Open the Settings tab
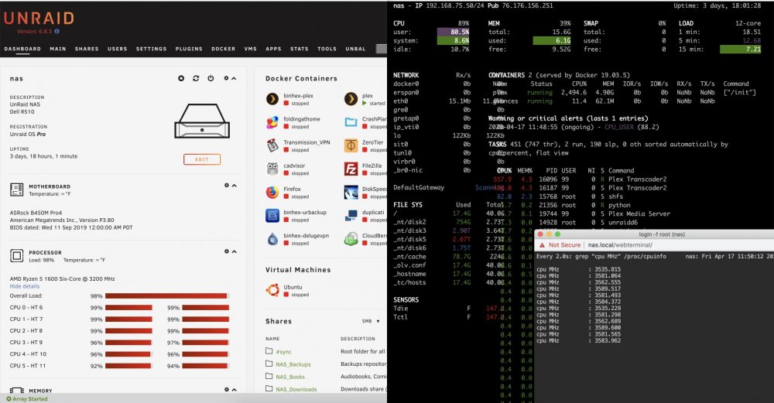774x403 pixels. (152, 49)
